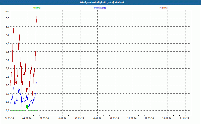Pick the 07.03.26 date label
The height and width of the screenshot is (125, 201).
(44, 118)
